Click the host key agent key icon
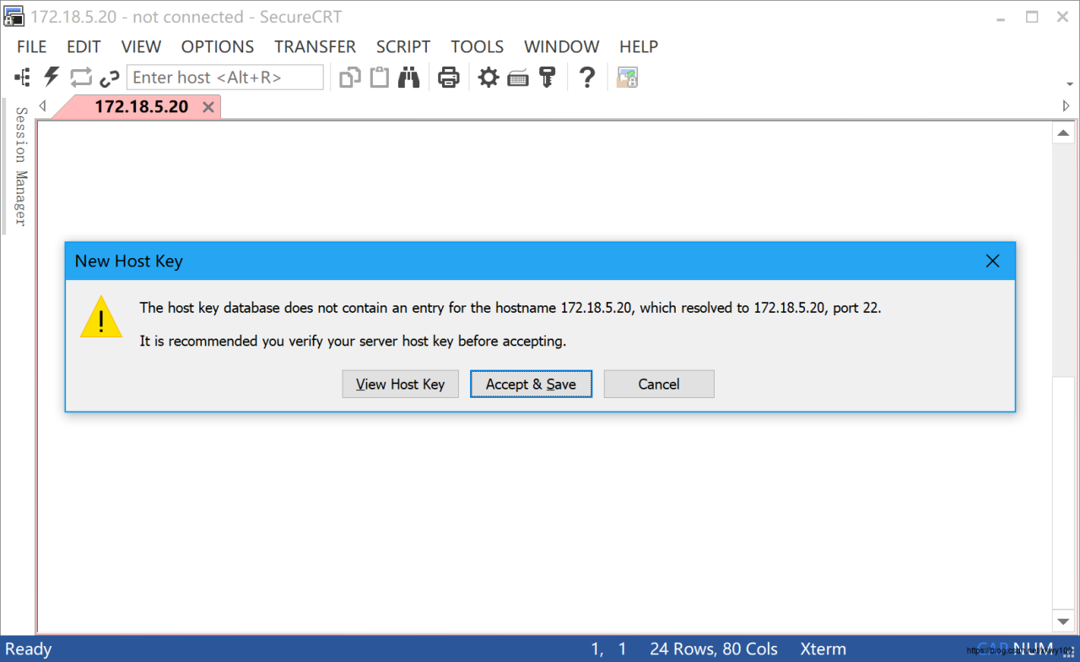 pyautogui.click(x=548, y=77)
